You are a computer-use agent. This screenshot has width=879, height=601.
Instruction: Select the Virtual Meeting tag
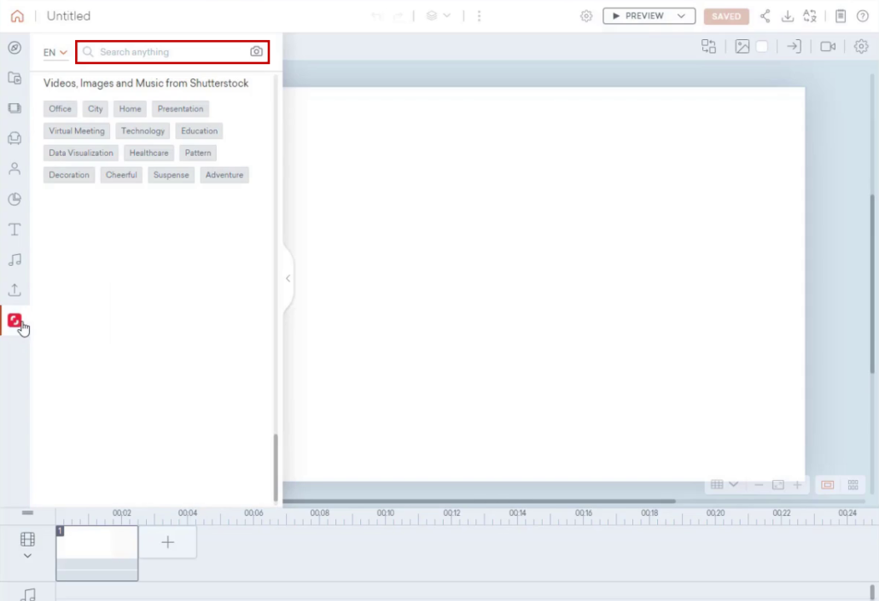click(76, 130)
